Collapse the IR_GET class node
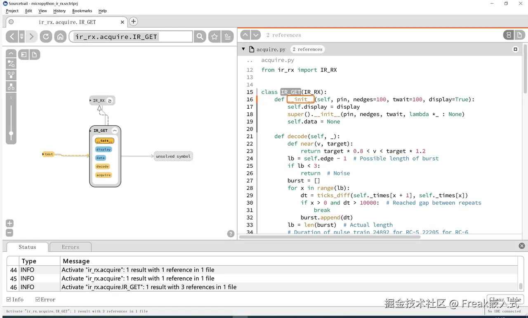 (x=115, y=131)
